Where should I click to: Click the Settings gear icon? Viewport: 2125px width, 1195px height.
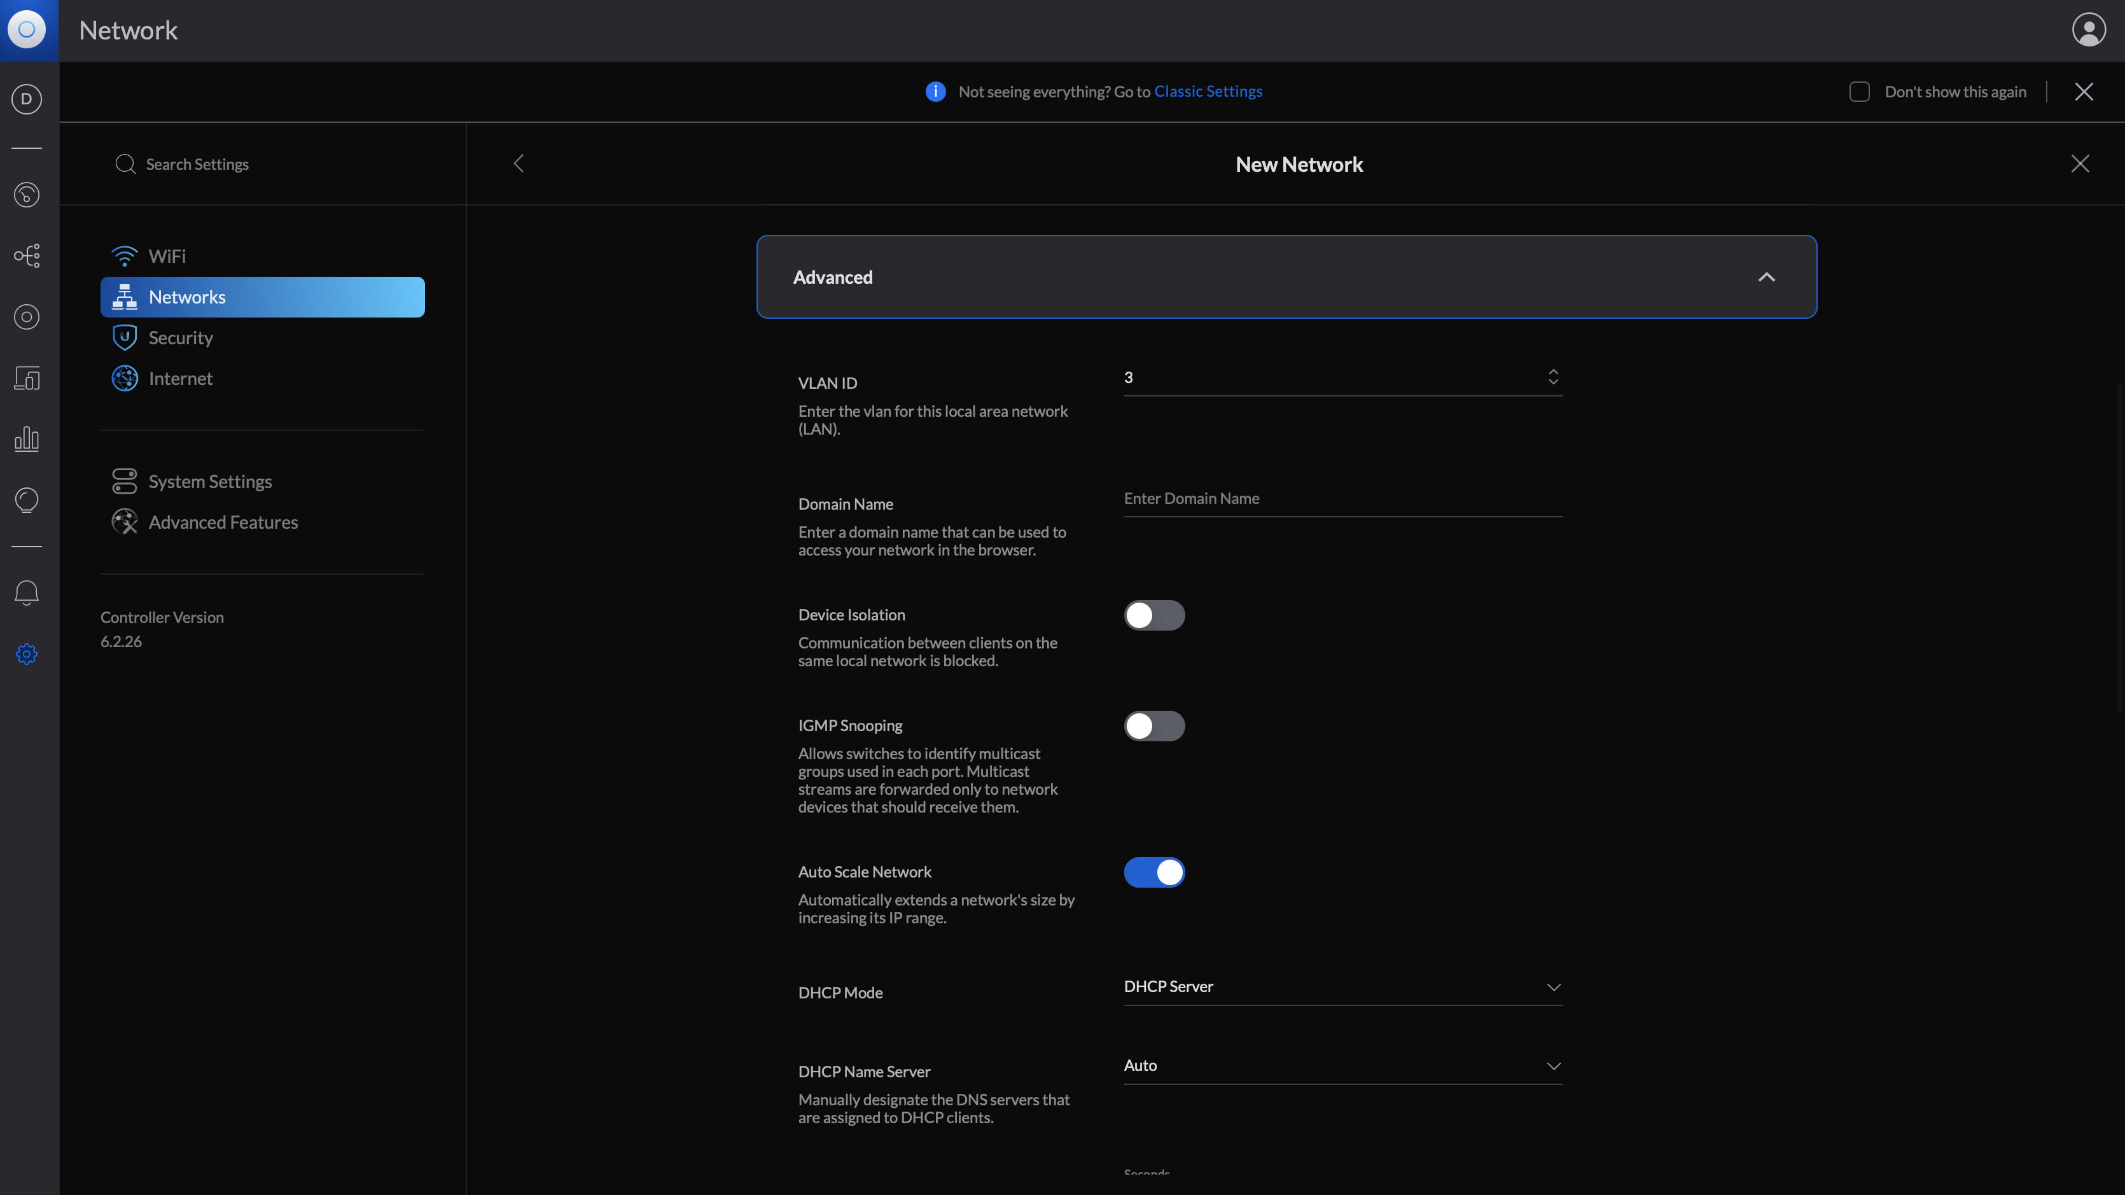[26, 654]
